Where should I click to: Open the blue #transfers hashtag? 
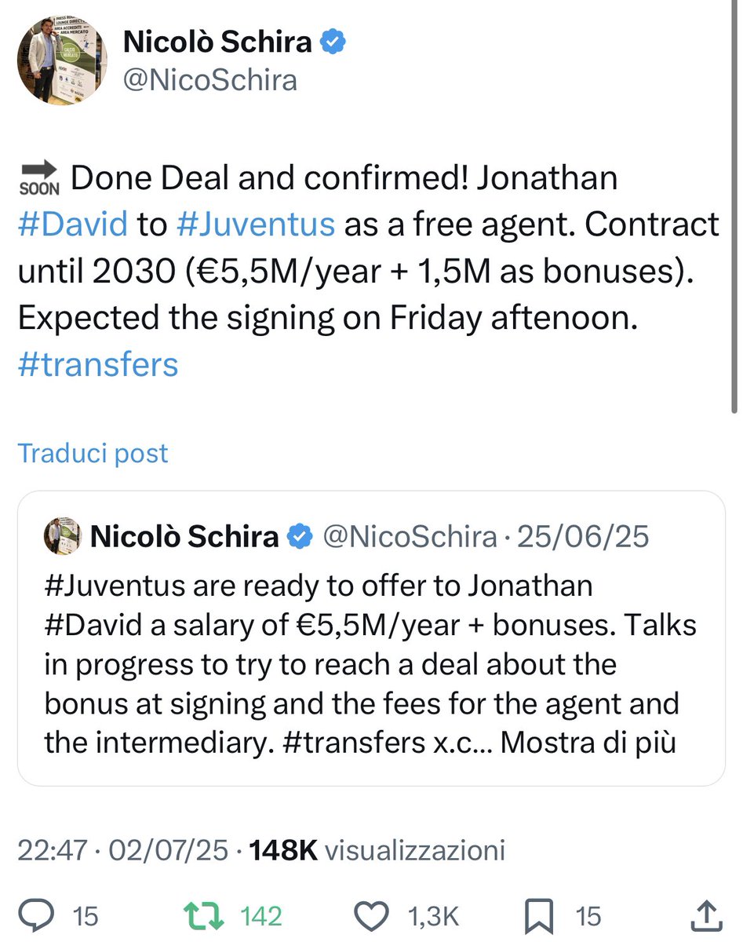[x=98, y=365]
